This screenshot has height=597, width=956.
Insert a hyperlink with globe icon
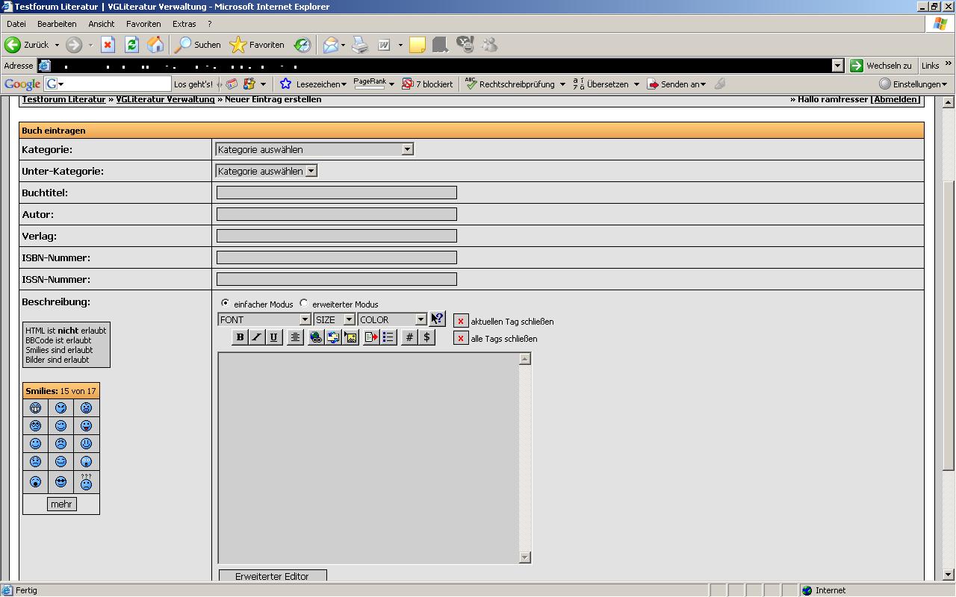316,337
